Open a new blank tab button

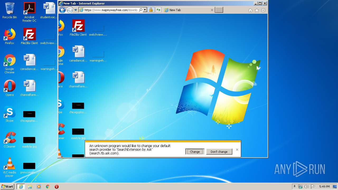(219, 10)
